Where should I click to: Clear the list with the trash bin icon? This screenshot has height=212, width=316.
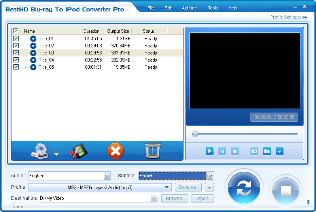(153, 150)
